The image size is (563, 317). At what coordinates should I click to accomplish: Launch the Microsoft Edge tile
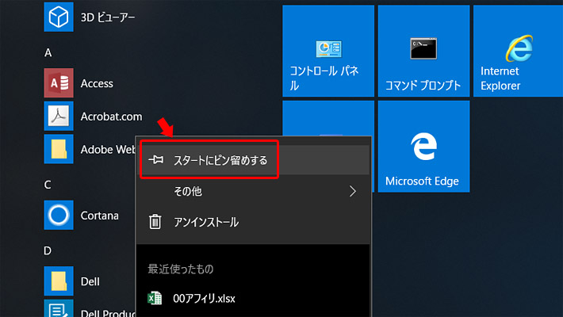pyautogui.click(x=423, y=147)
